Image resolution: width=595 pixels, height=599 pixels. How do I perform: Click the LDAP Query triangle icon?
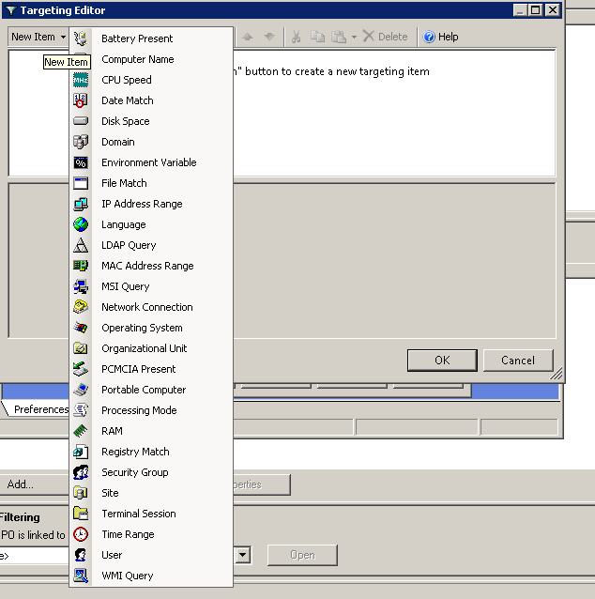tap(81, 245)
